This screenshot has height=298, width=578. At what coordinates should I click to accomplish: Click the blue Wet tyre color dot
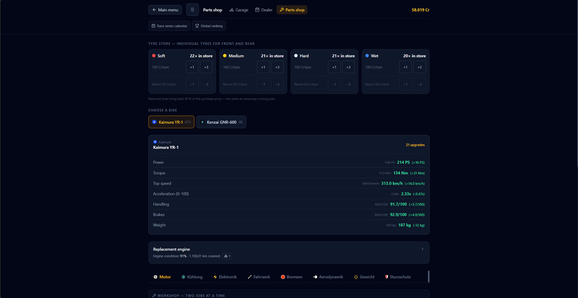367,56
